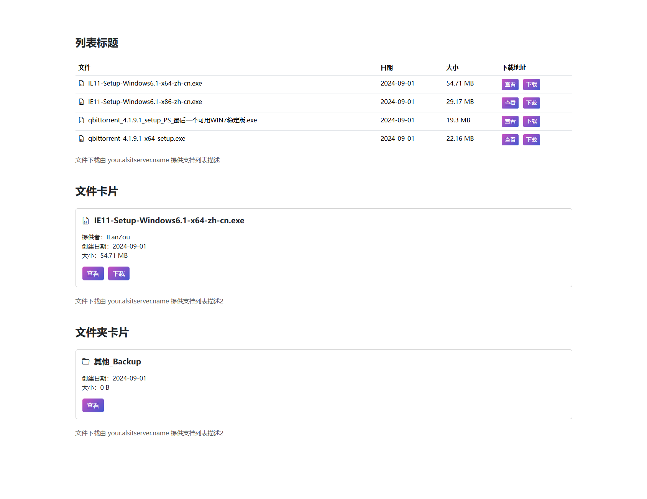Click 查看 button in the 文件卡片 card

[93, 273]
